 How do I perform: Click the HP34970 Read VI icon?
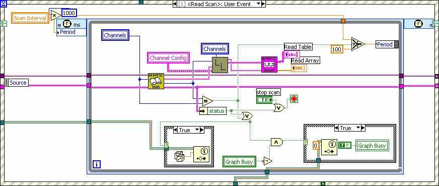(x=156, y=81)
